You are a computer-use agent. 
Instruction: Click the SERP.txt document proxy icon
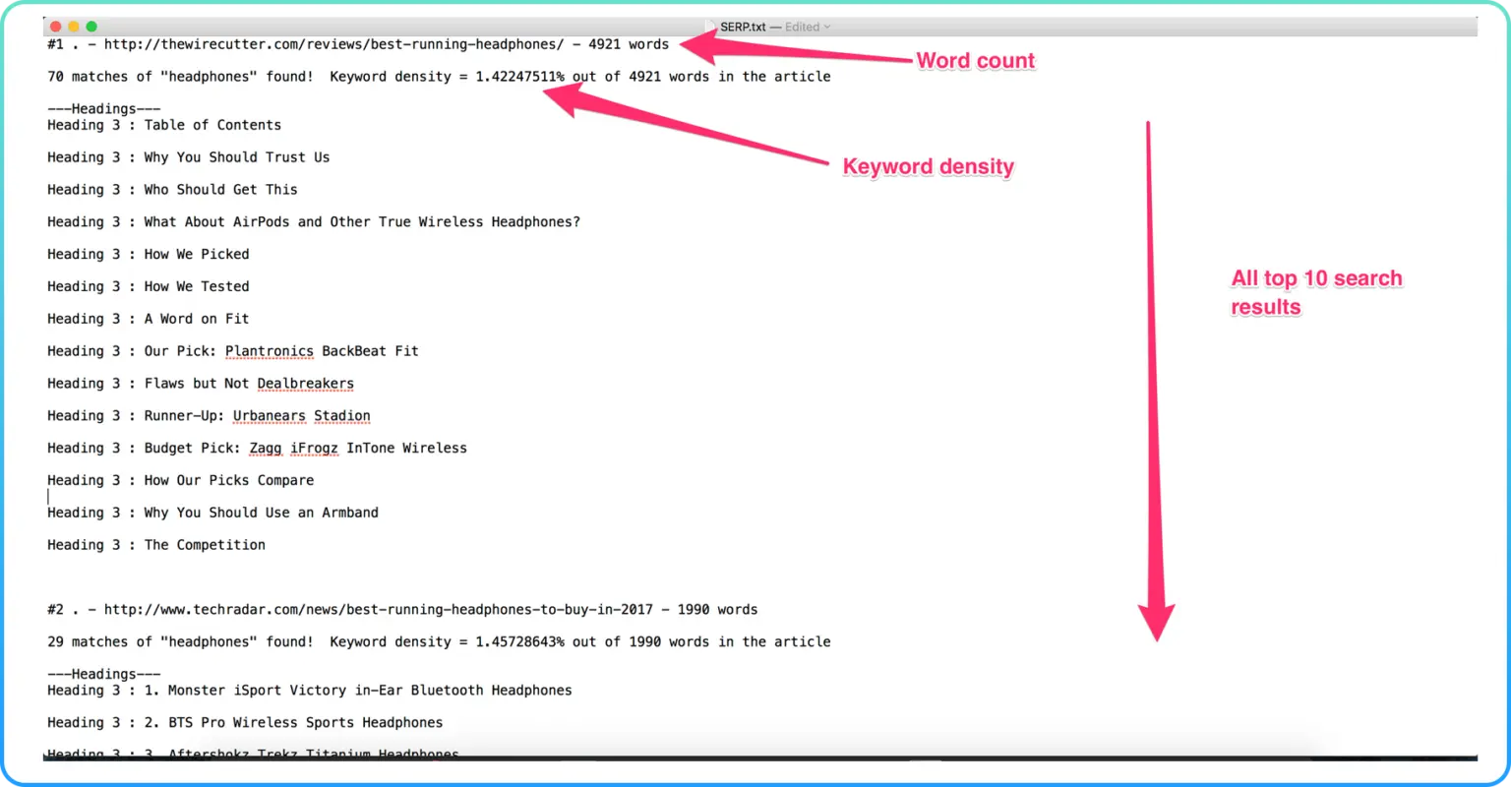pyautogui.click(x=711, y=27)
